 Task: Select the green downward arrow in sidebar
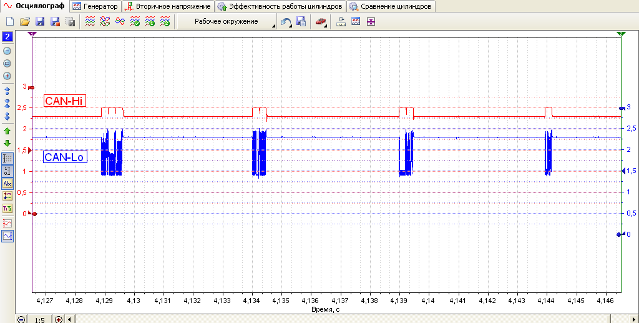click(x=7, y=144)
